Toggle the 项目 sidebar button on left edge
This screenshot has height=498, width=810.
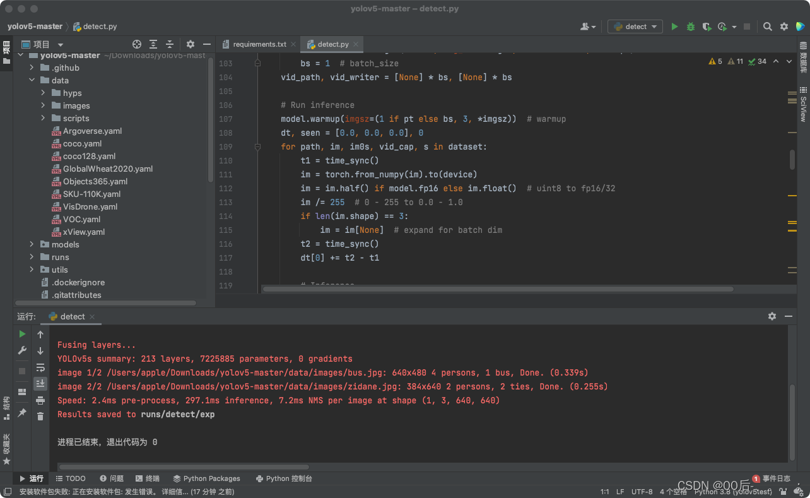pyautogui.click(x=6, y=52)
